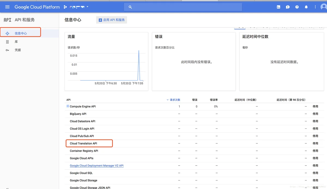Click the magnifier search icon
The height and width of the screenshot is (189, 327).
click(x=130, y=7)
